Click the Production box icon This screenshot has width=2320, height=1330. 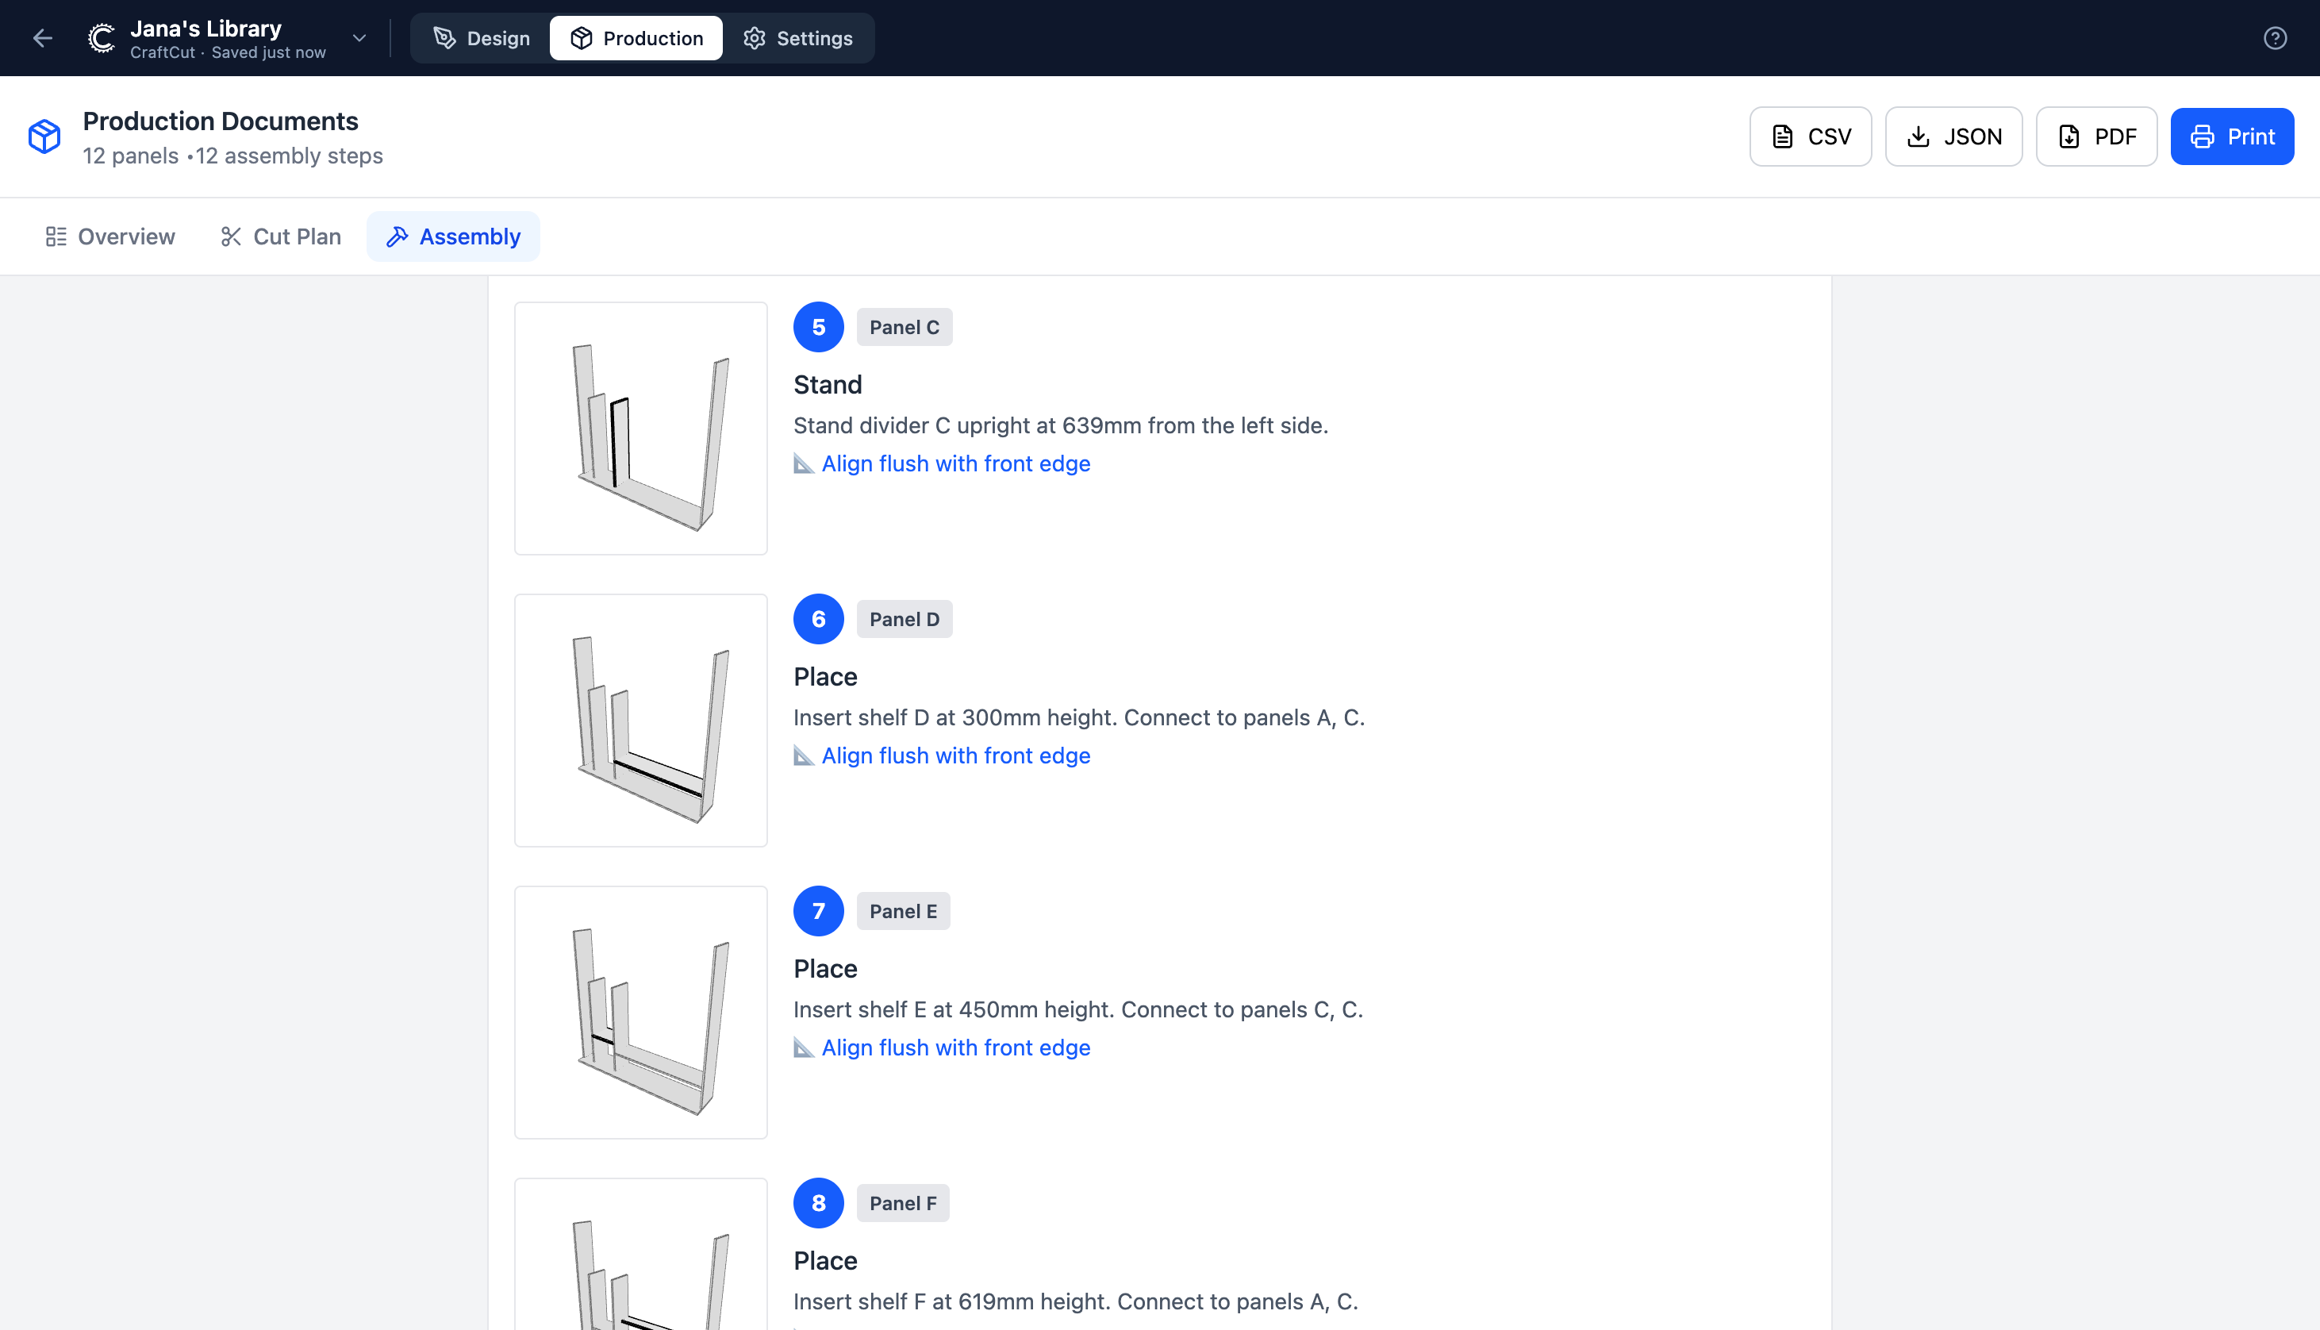(581, 37)
